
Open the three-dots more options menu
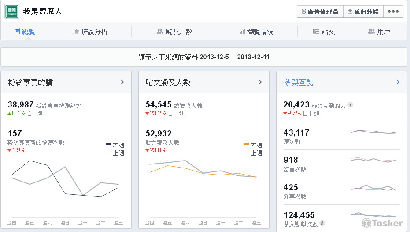[x=393, y=11]
